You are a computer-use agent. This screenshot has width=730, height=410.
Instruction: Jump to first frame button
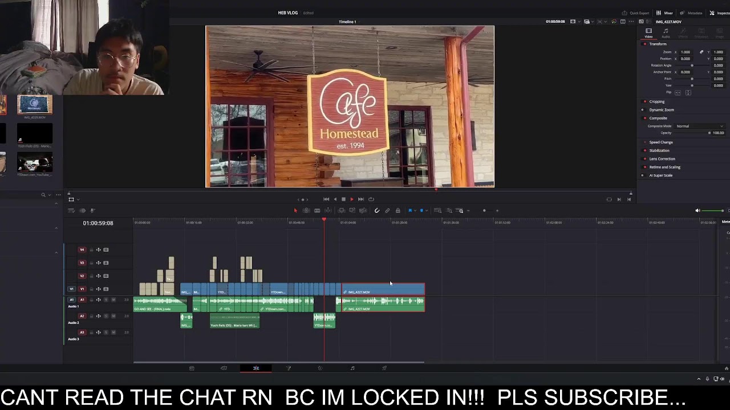[x=326, y=199]
